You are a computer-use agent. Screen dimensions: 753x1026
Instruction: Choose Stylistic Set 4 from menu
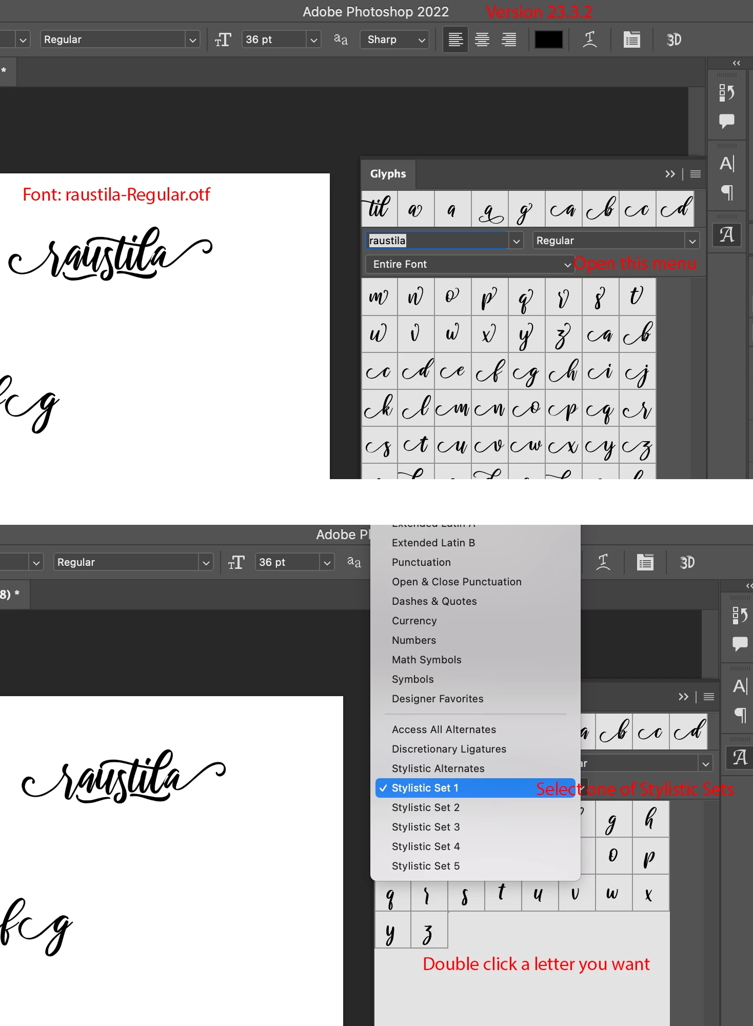coord(475,846)
